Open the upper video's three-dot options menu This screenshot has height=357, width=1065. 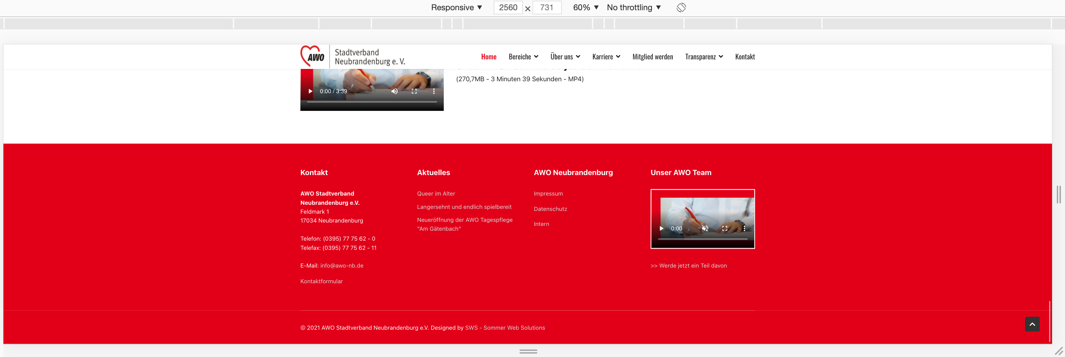pos(433,91)
